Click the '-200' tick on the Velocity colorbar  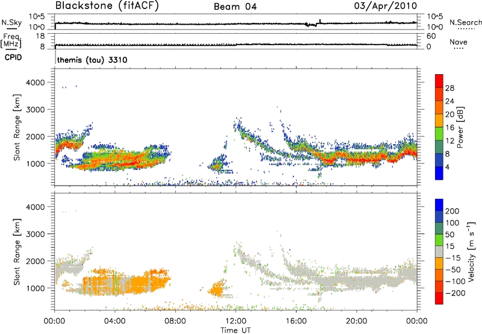point(455,293)
